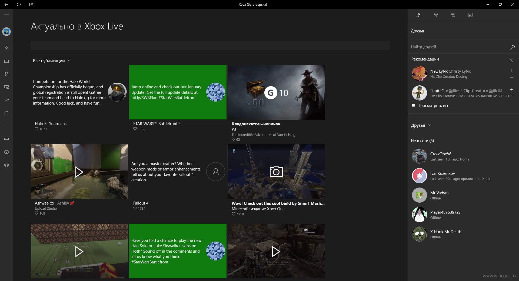Switch to Messages tab icon
The image size is (519, 281).
click(453, 15)
